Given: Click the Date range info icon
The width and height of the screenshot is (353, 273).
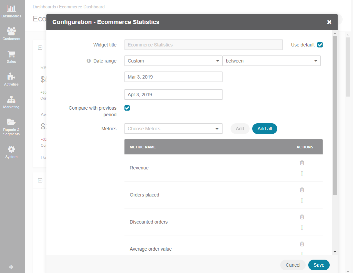Looking at the screenshot, I should click(89, 61).
